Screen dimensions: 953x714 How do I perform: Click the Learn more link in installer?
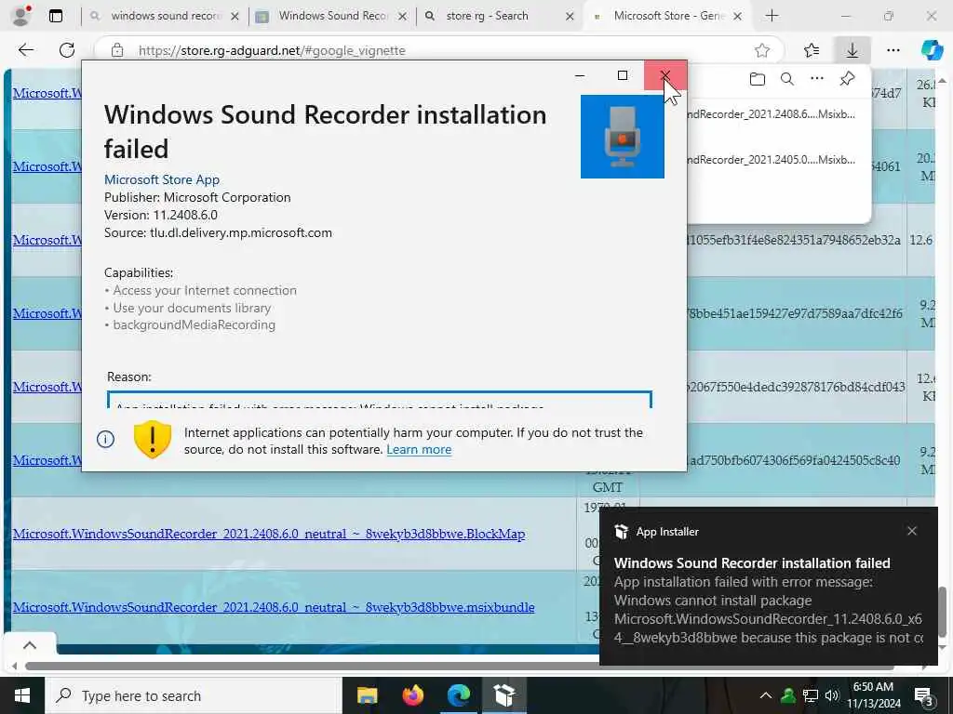419,450
